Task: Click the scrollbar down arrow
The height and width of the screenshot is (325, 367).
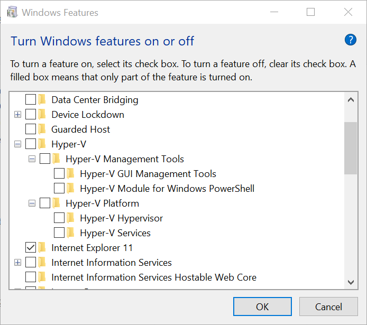Action: pos(351,282)
